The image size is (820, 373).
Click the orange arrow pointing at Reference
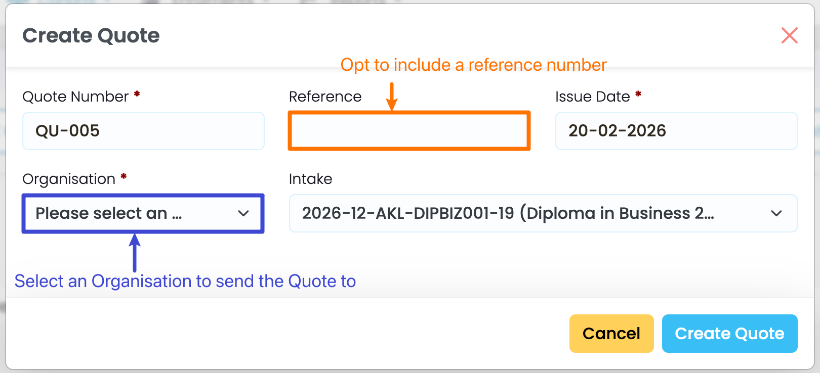[392, 97]
